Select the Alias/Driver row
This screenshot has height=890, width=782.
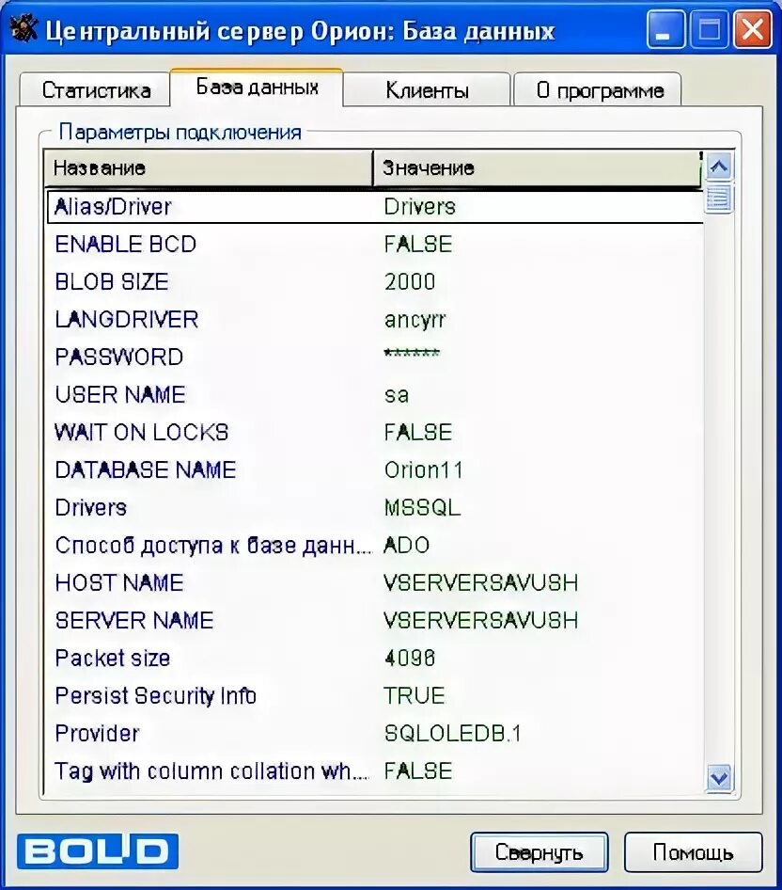pos(374,207)
